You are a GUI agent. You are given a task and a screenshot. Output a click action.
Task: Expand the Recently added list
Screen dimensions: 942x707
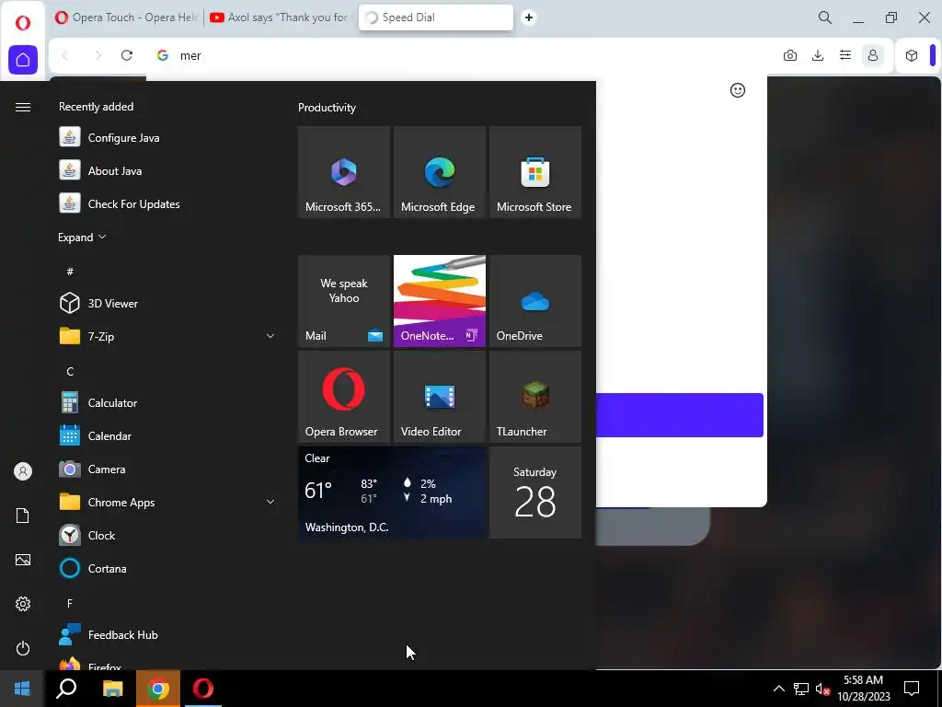[x=82, y=237]
